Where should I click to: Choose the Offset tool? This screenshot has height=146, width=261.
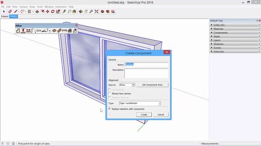[42, 11]
